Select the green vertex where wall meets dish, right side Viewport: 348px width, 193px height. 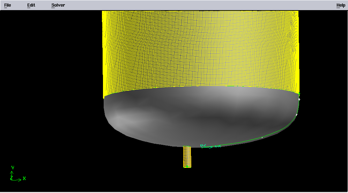(x=299, y=93)
